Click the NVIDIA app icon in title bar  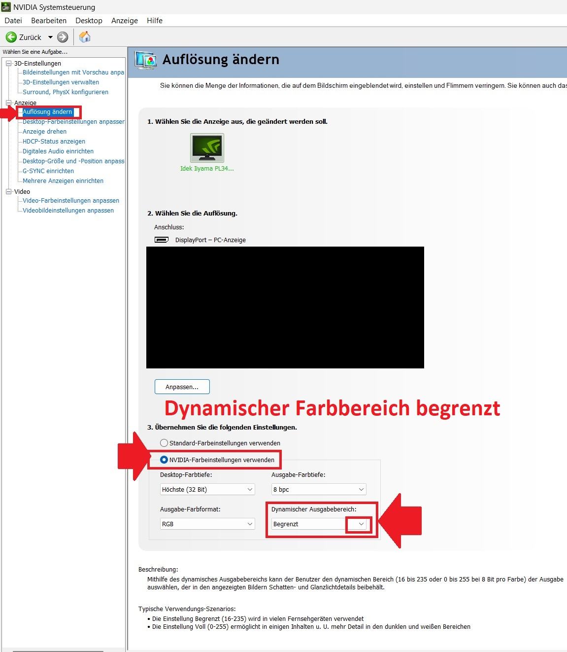[x=6, y=7]
